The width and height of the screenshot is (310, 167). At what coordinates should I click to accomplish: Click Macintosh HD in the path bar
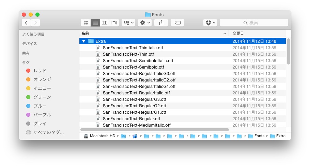point(99,136)
